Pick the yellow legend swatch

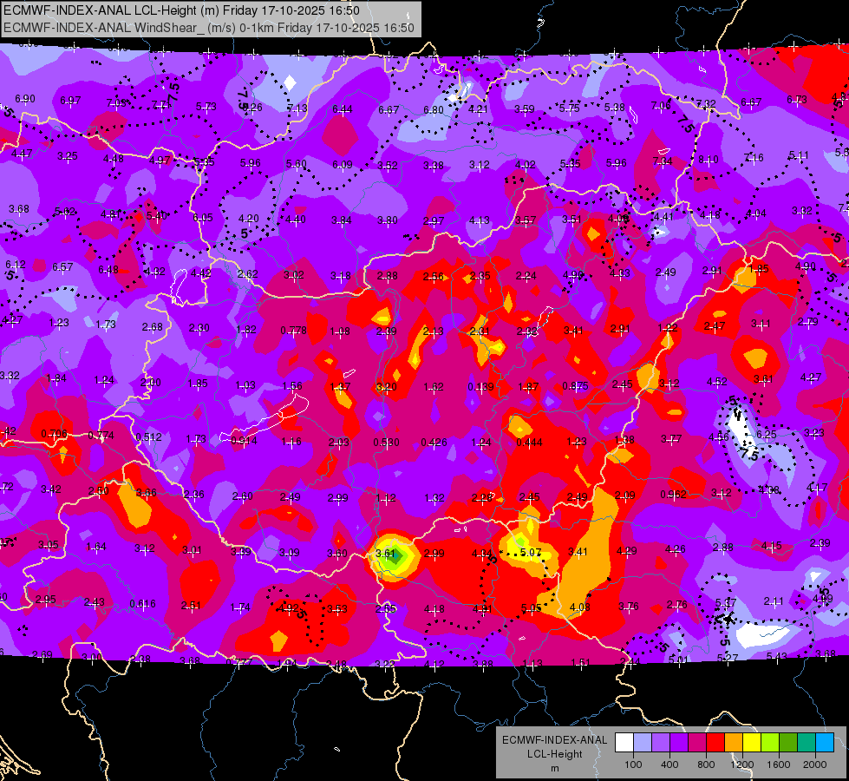752,743
